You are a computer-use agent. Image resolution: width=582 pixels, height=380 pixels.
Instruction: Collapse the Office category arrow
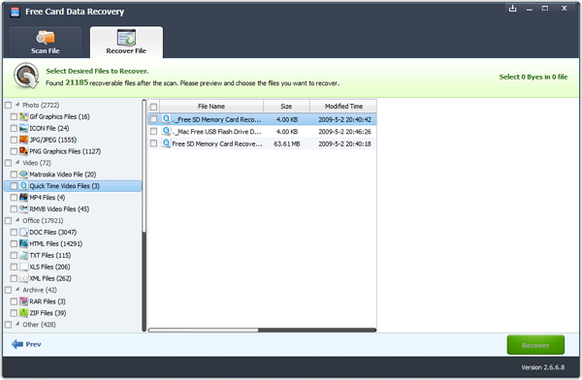17,220
